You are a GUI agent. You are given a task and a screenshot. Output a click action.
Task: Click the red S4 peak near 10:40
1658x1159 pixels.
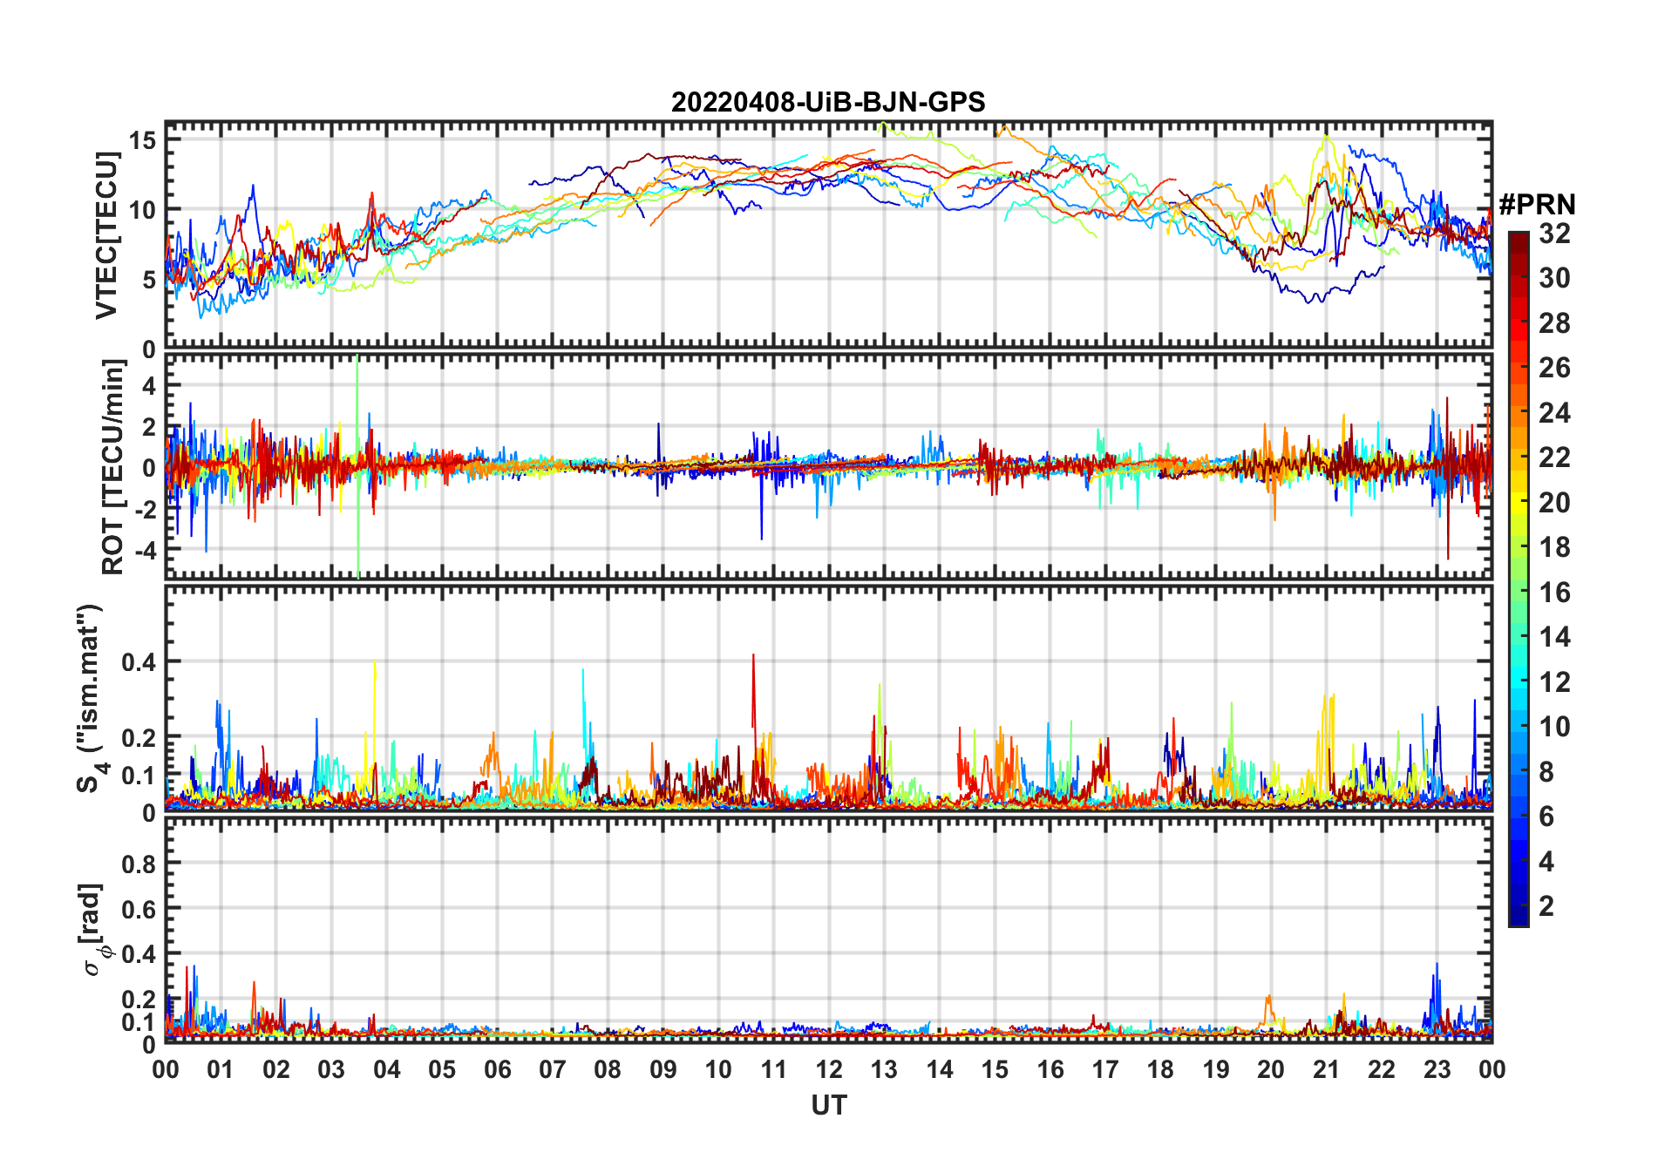point(753,688)
